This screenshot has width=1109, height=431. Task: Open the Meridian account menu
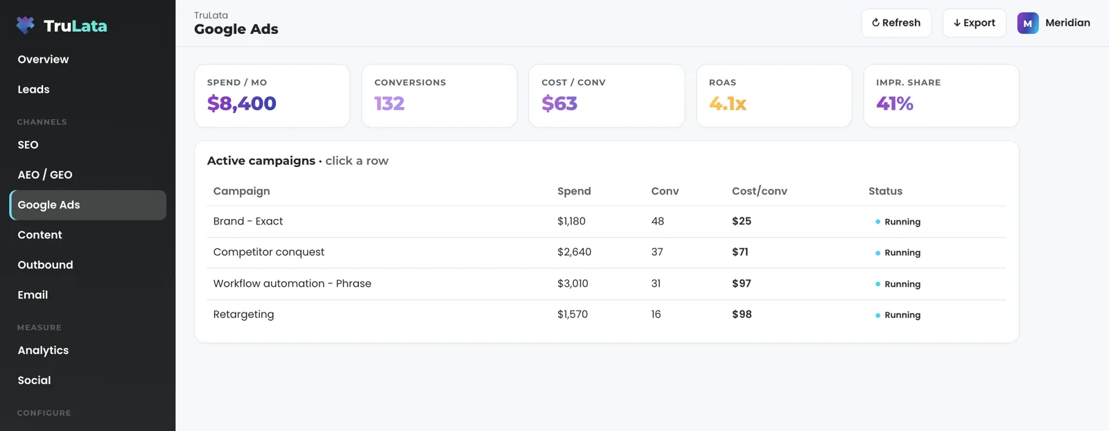coord(1054,23)
